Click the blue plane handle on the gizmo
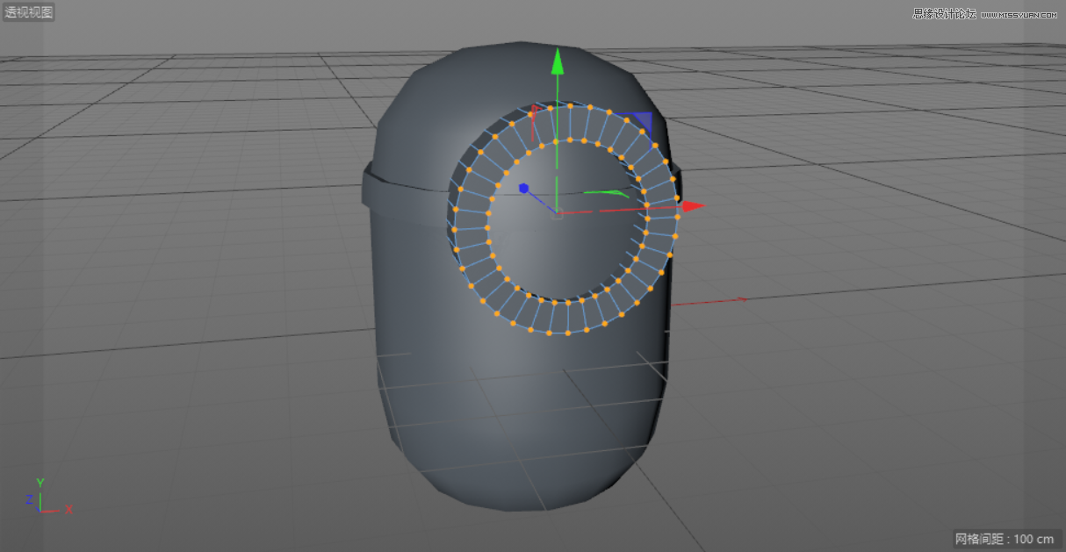This screenshot has height=552, width=1066. click(645, 121)
